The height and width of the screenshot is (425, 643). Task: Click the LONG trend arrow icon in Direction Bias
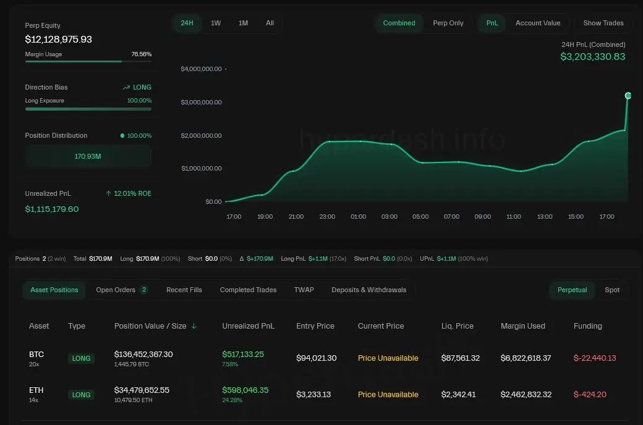126,88
